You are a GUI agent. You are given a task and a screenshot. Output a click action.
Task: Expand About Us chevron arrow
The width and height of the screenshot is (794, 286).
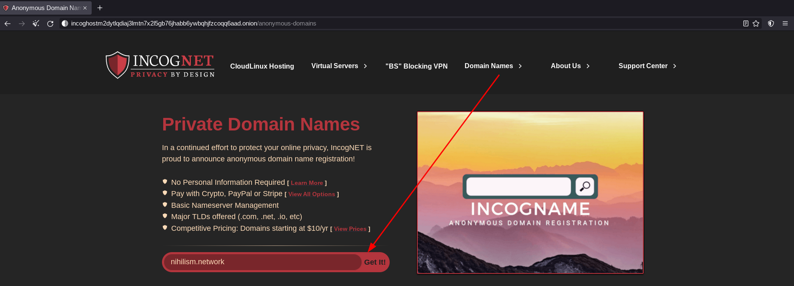tap(588, 66)
